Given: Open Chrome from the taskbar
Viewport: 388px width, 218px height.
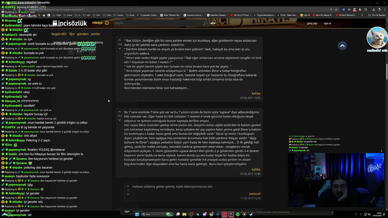Looking at the screenshot, I should point(211,214).
